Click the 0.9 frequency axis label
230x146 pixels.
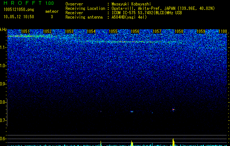[3, 84]
